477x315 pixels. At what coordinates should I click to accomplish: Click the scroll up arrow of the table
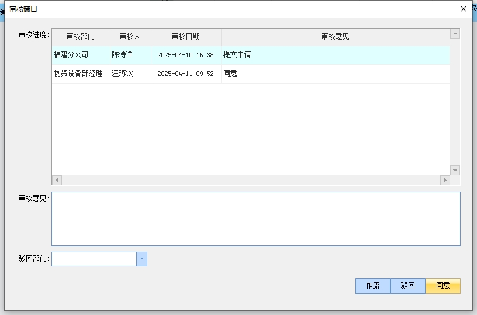[455, 33]
